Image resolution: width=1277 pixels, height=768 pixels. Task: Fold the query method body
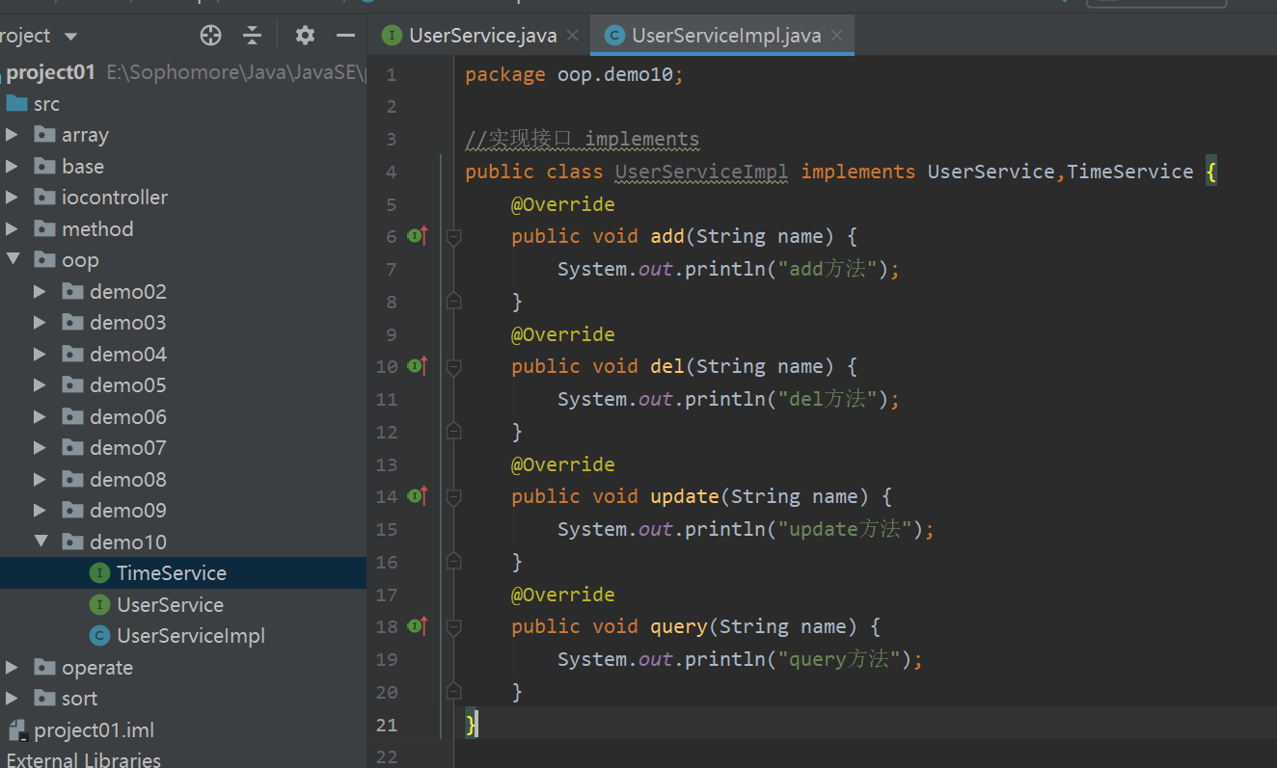pyautogui.click(x=453, y=626)
